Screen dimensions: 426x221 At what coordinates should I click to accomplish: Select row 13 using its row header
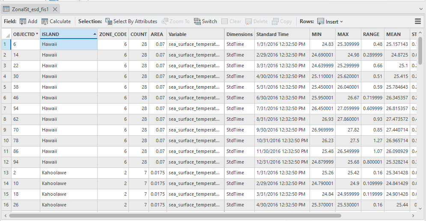tap(6, 173)
